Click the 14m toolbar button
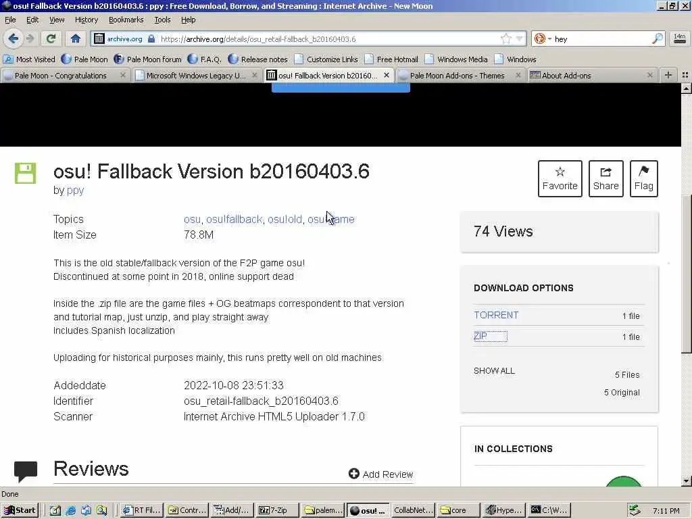692x519 pixels. pyautogui.click(x=680, y=39)
